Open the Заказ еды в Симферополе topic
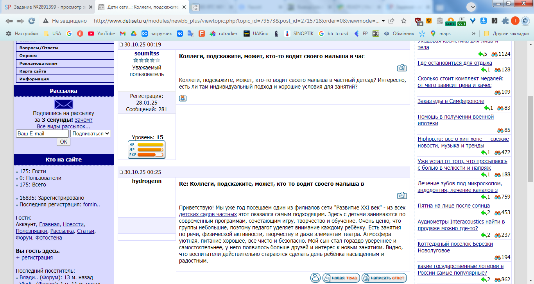This screenshot has height=284, width=534. point(451,101)
